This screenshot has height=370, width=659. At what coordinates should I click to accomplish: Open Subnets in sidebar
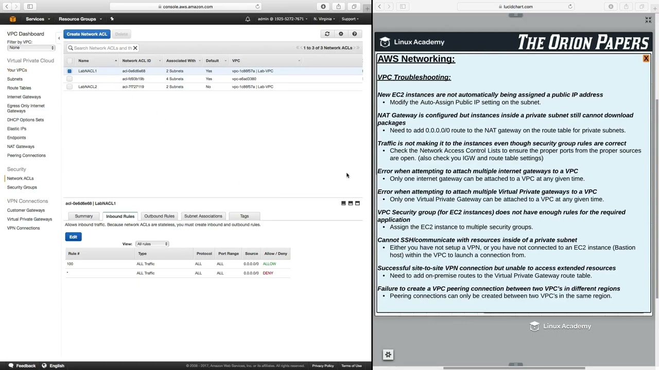15,79
